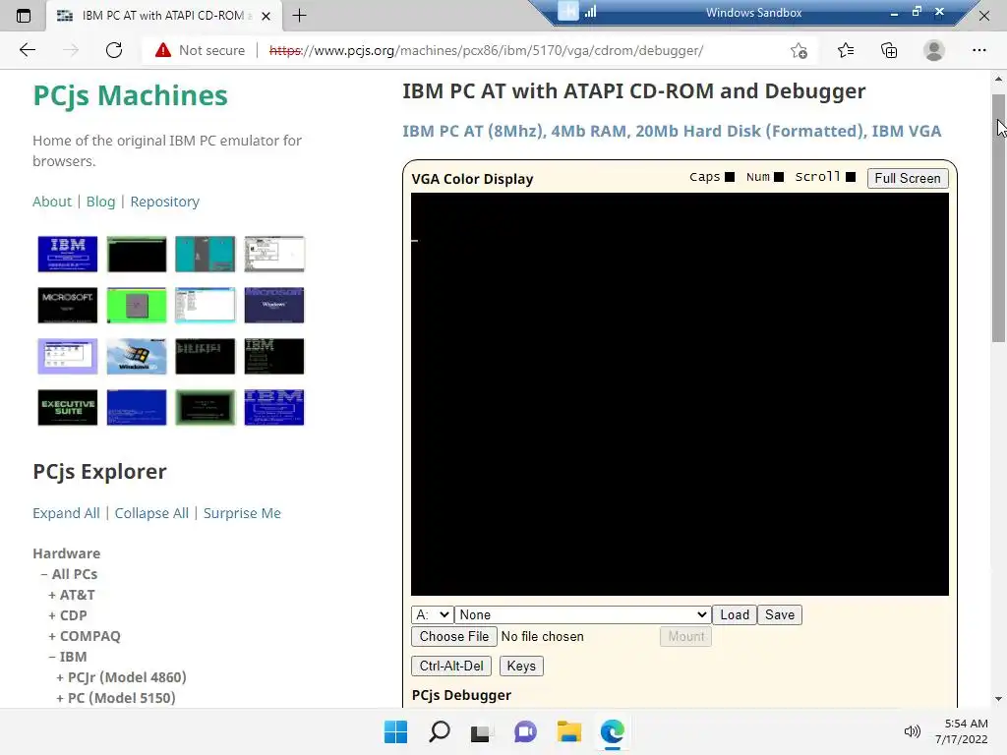Reload the page with refresh icon
1007x755 pixels.
114,50
